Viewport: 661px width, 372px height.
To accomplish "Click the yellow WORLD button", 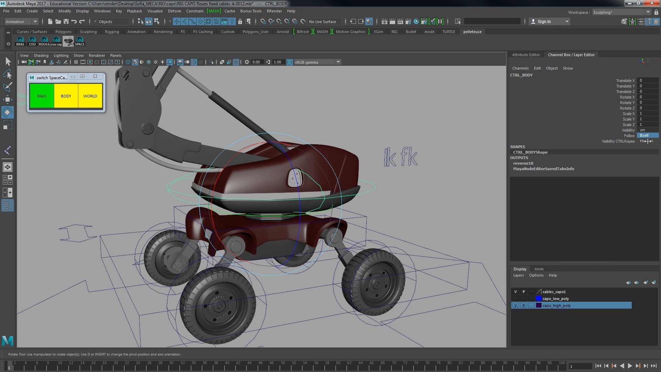I will [90, 96].
